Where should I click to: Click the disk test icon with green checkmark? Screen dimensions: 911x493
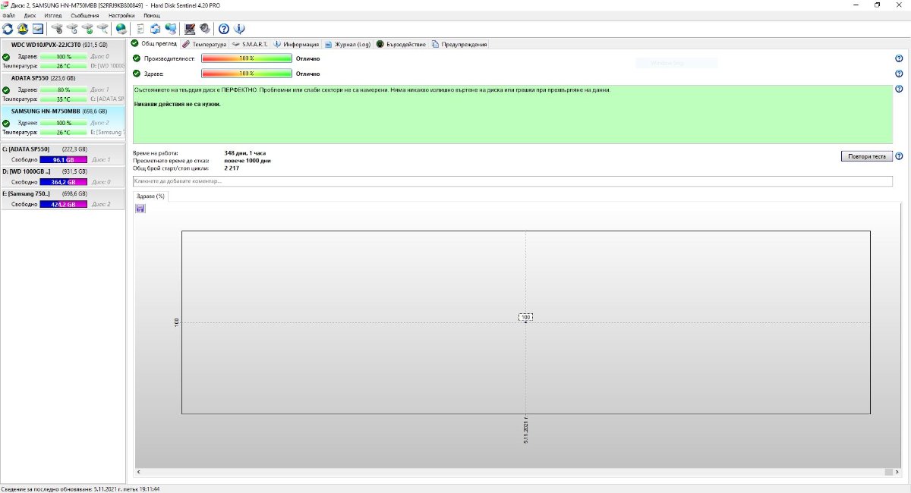pos(87,29)
